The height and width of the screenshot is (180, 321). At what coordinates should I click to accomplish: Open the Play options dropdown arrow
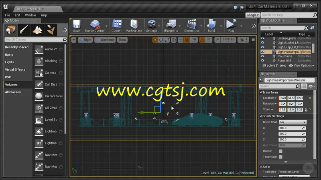(241, 26)
